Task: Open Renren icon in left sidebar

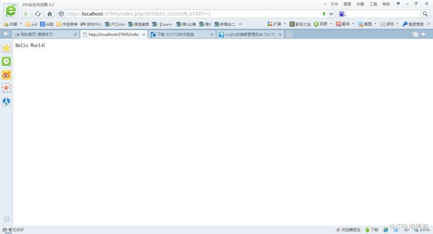Action: click(x=6, y=101)
